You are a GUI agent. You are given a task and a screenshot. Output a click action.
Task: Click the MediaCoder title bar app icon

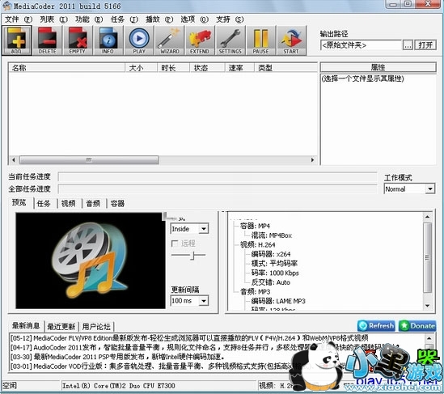(6, 6)
